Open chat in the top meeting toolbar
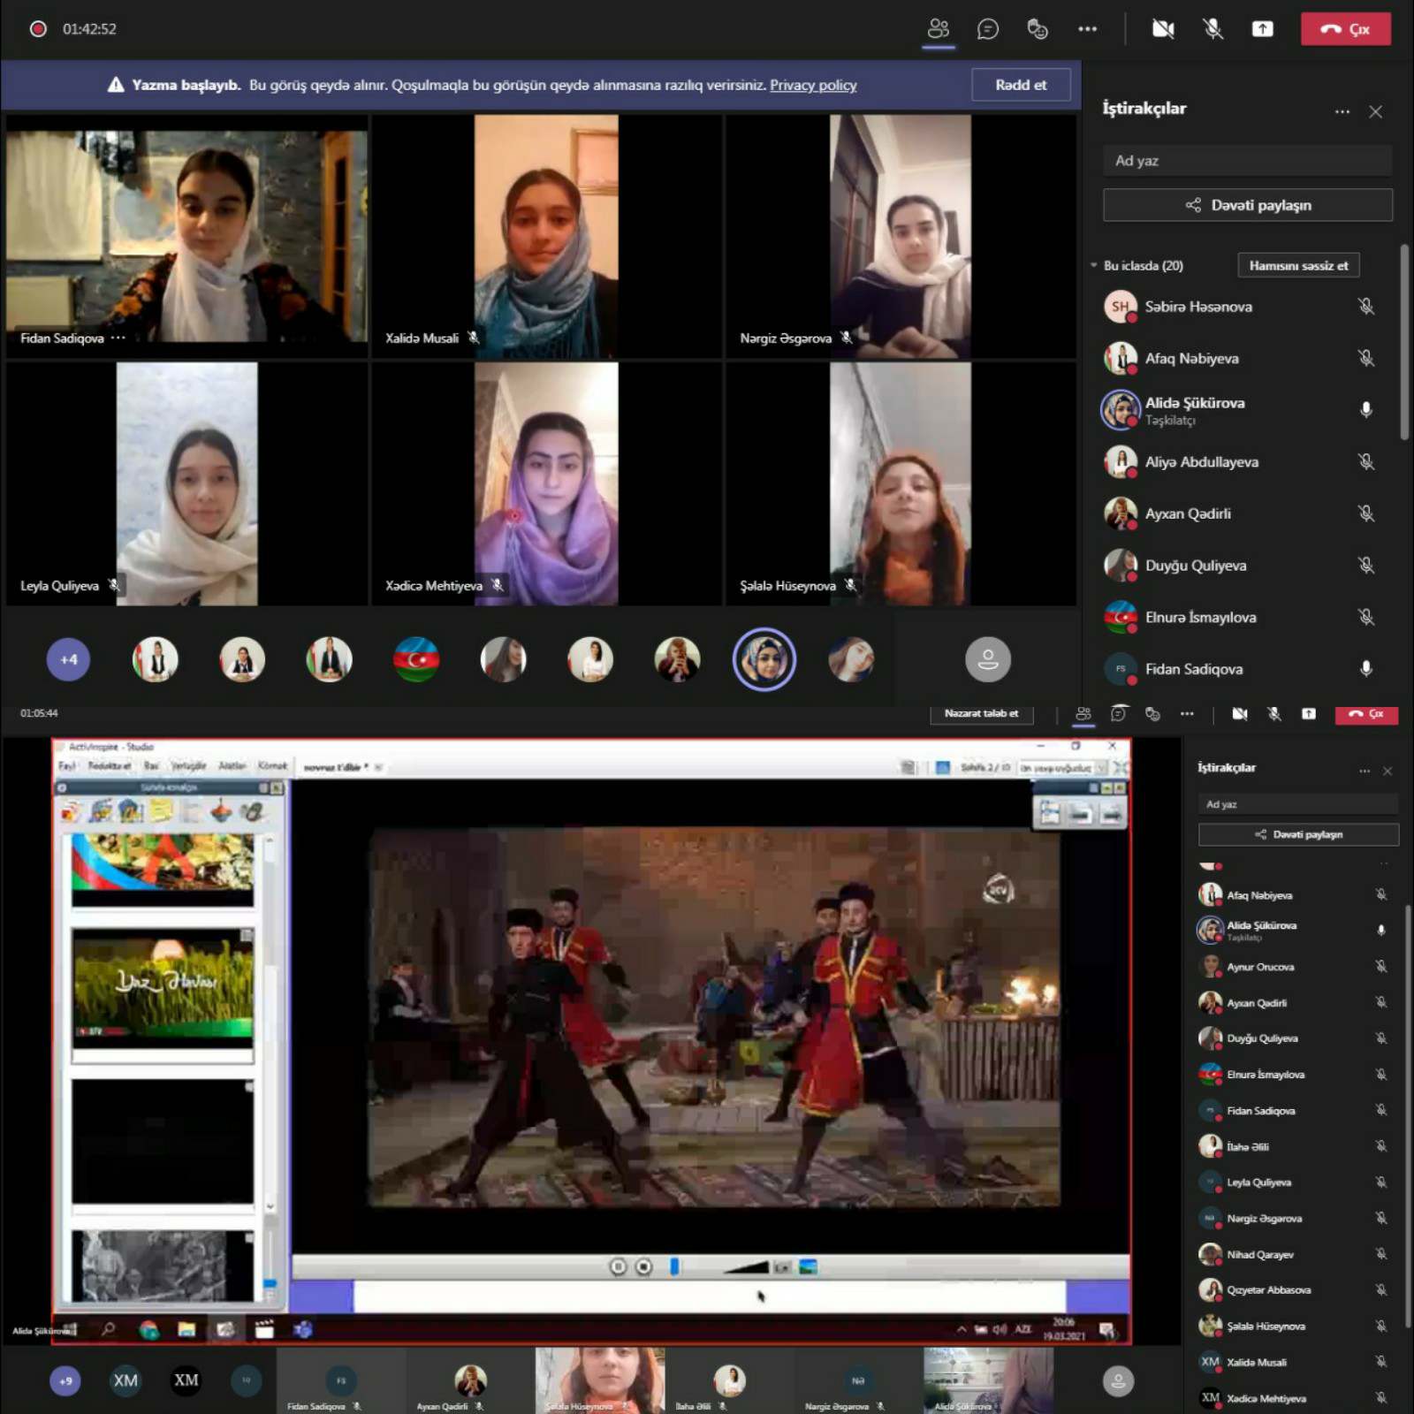The width and height of the screenshot is (1414, 1414). coord(987,29)
